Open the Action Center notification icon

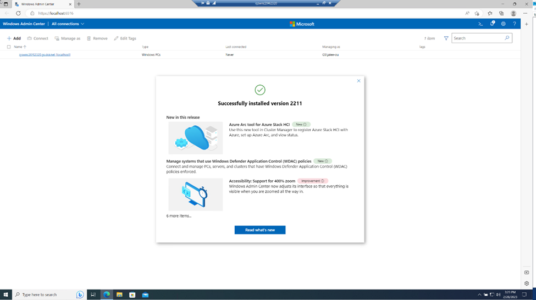(524, 295)
